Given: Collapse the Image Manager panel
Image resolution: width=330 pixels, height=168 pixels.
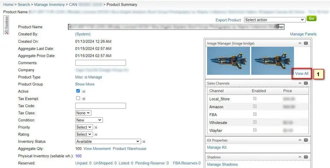Looking at the screenshot, I should (300, 43).
